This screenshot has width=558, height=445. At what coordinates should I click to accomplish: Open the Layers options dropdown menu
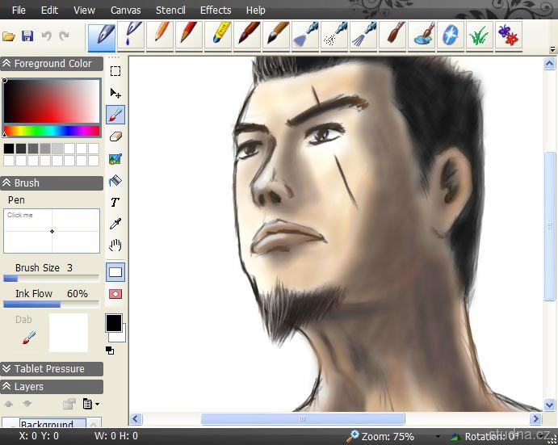click(91, 404)
